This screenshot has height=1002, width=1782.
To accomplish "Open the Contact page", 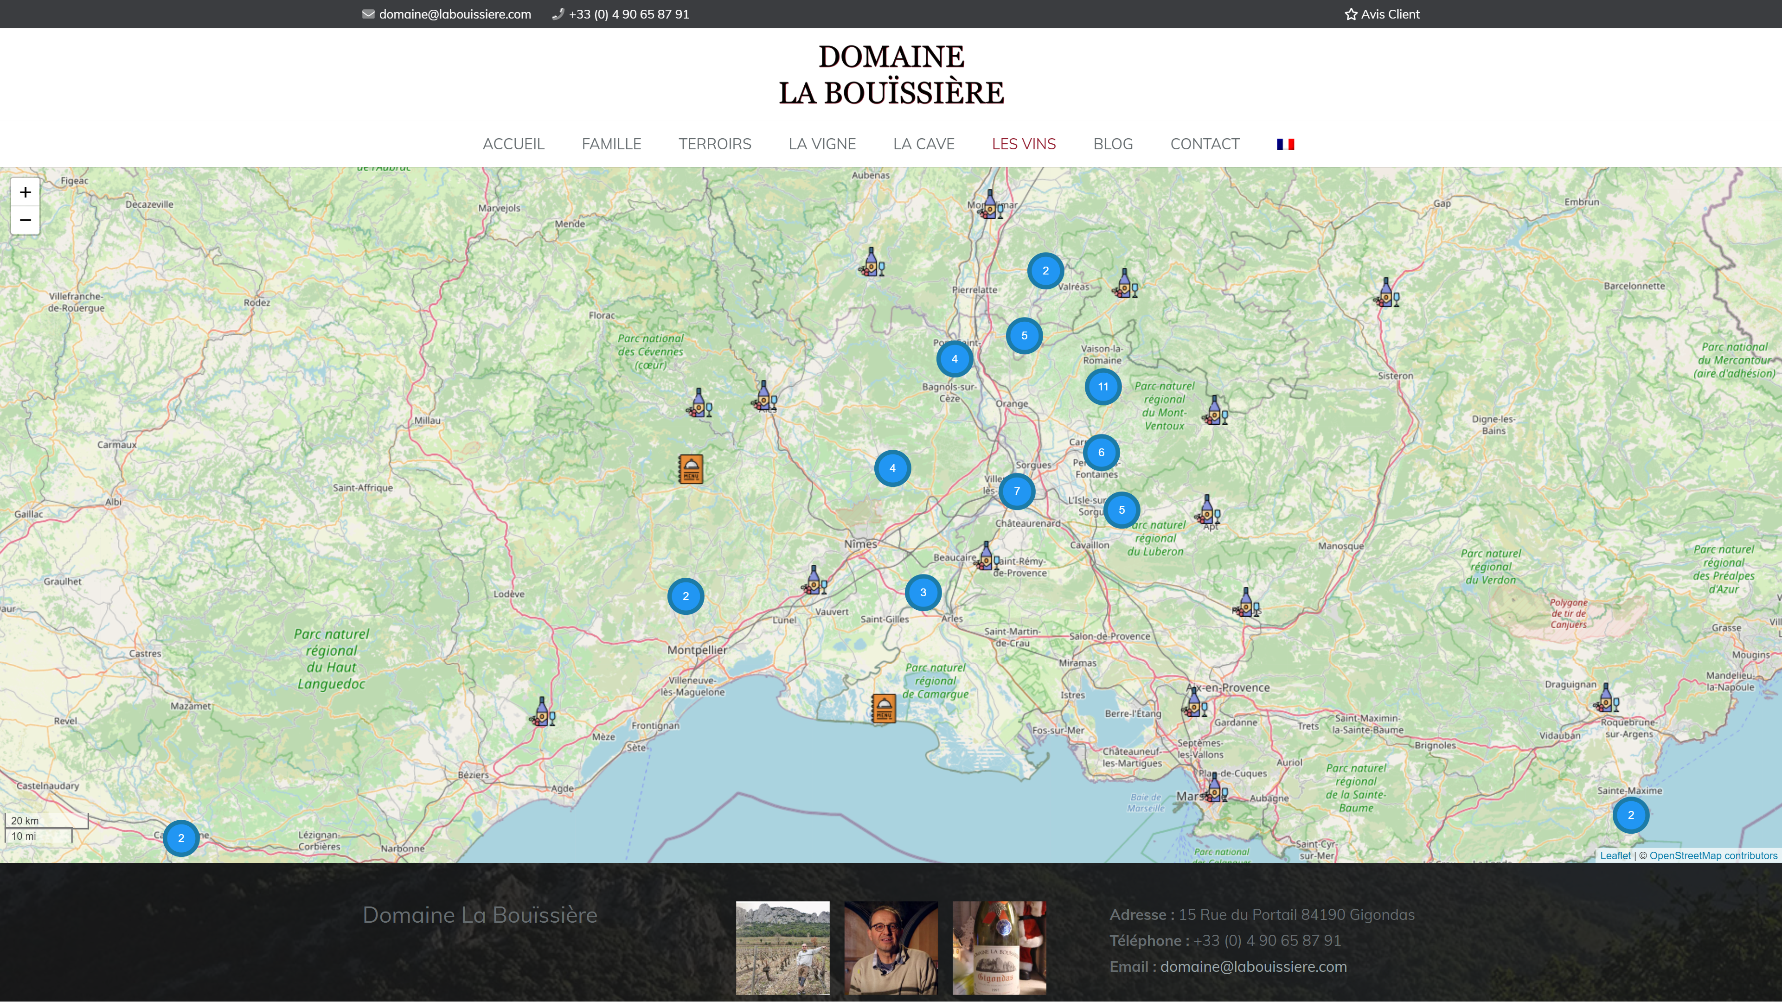I will (x=1205, y=144).
